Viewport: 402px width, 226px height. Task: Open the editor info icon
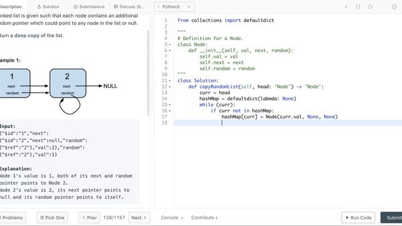(346, 7)
